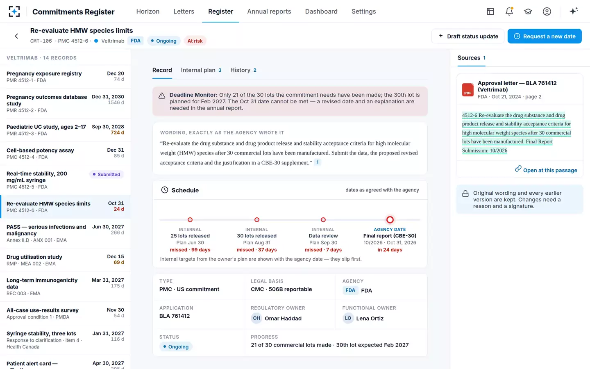Image resolution: width=590 pixels, height=369 pixels.
Task: Click the lock icon beside Original wording note
Action: pos(465,194)
